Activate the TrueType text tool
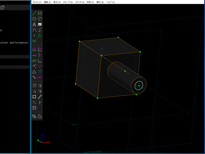 [34, 24]
